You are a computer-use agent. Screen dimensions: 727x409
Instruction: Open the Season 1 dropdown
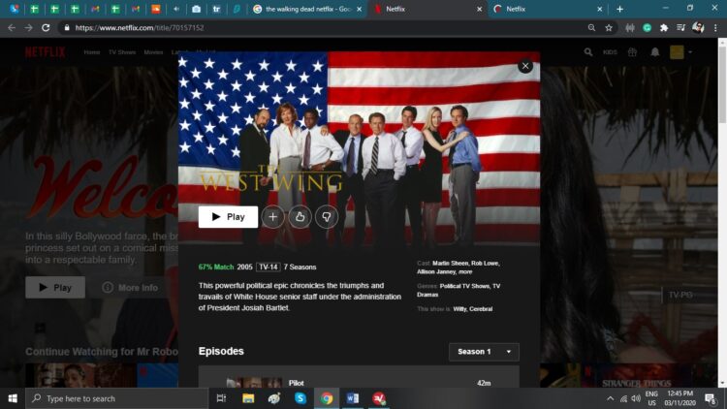[484, 352]
